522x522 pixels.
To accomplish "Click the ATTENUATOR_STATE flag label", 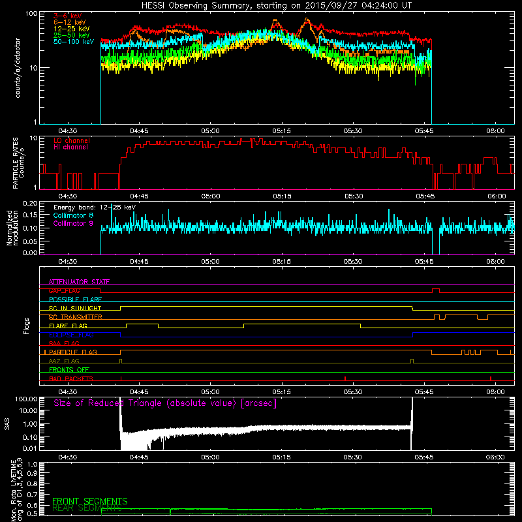I will point(79,282).
